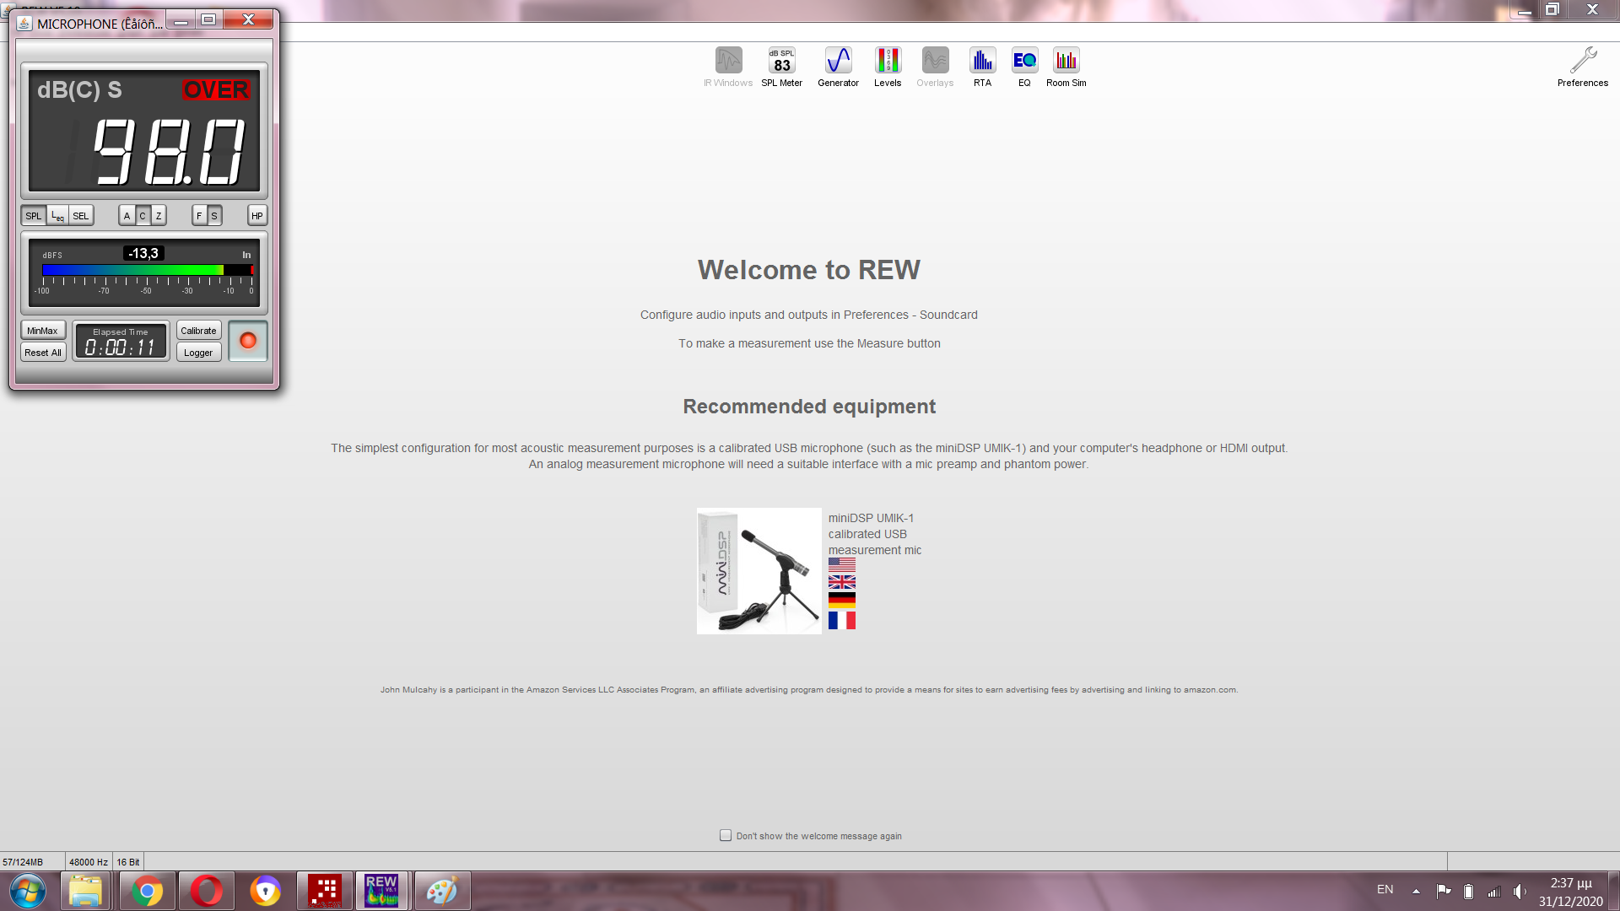Switch meter mode to Leq
Image resolution: width=1620 pixels, height=911 pixels.
pyautogui.click(x=57, y=216)
